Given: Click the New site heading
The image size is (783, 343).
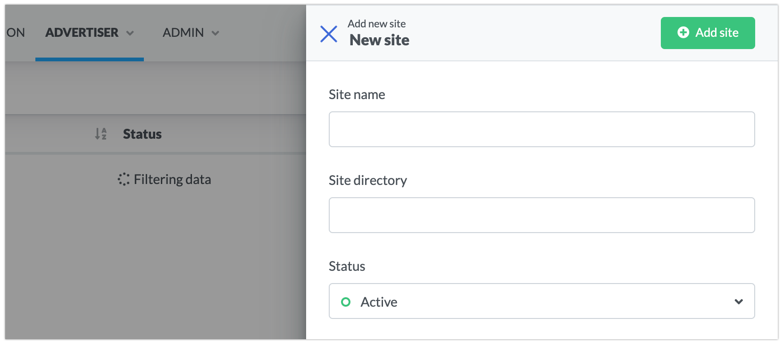Looking at the screenshot, I should point(379,40).
